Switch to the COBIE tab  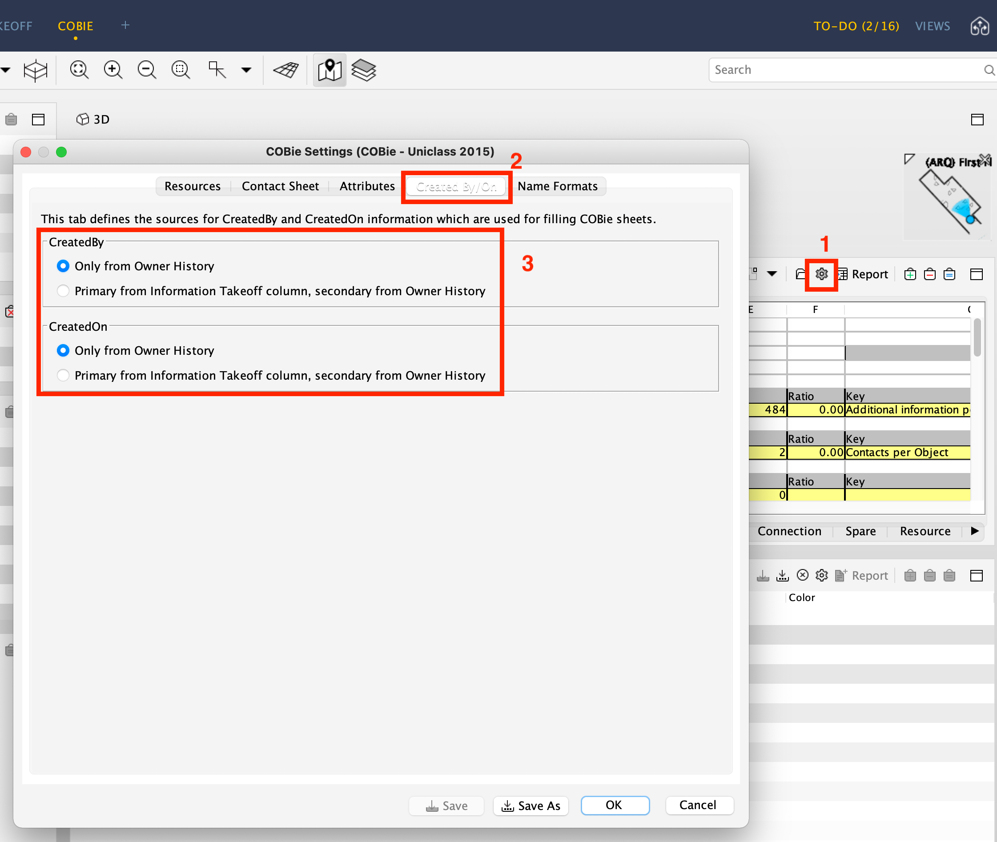76,26
